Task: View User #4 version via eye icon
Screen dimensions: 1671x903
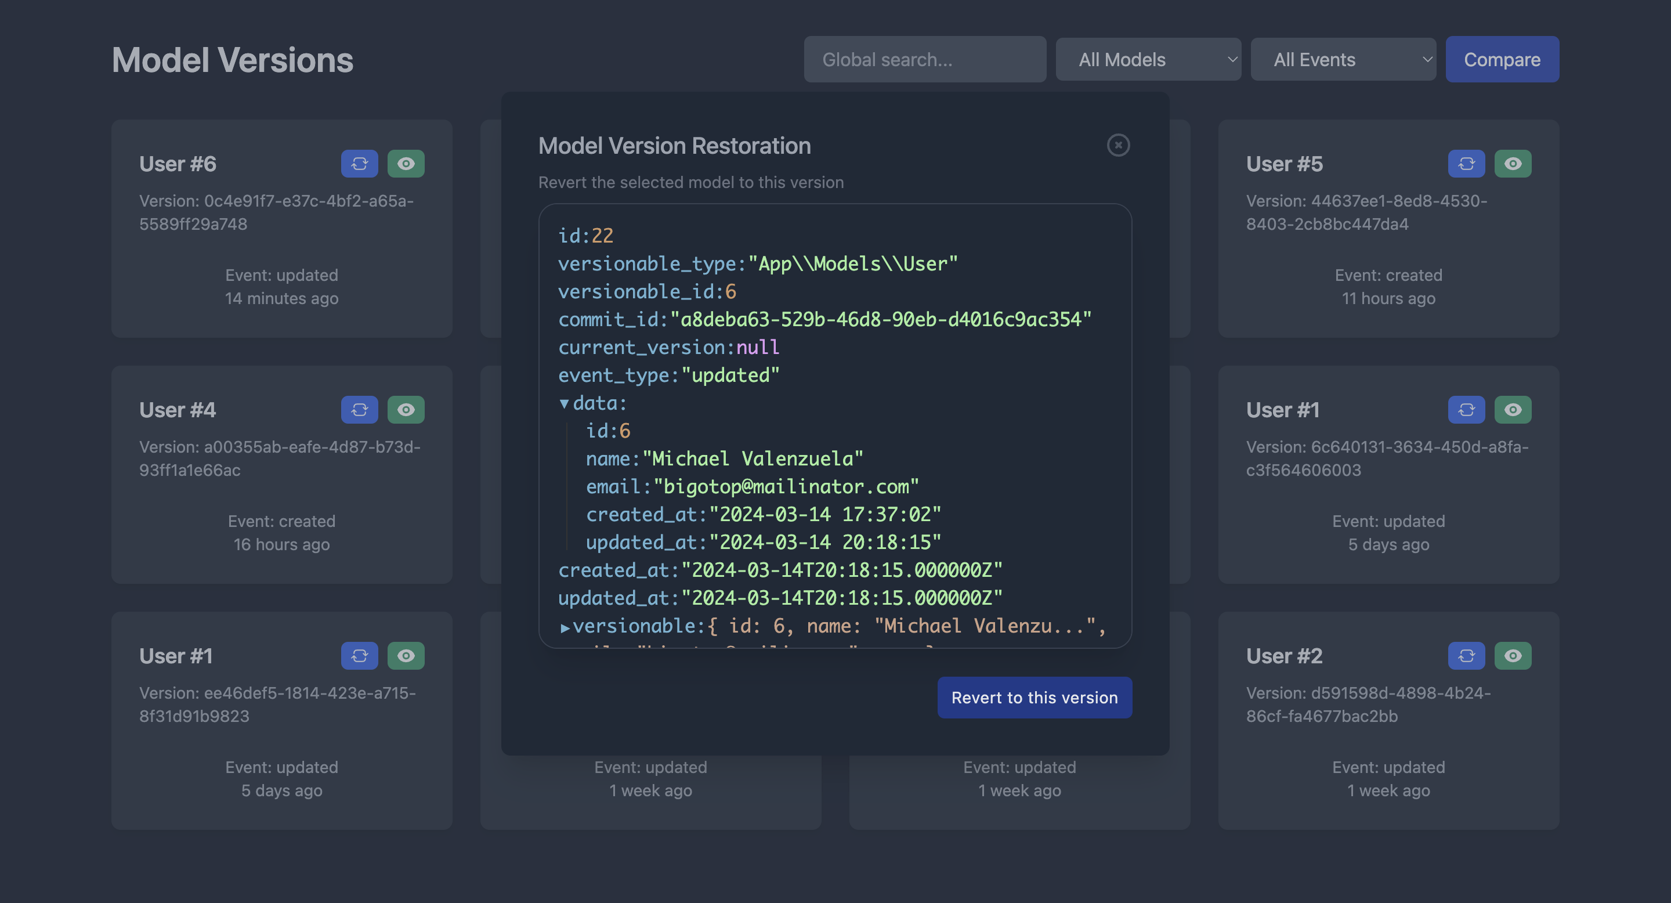Action: 406,409
